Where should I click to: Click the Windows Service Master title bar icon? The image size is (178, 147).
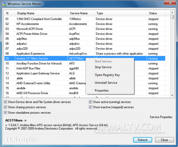tap(4, 4)
